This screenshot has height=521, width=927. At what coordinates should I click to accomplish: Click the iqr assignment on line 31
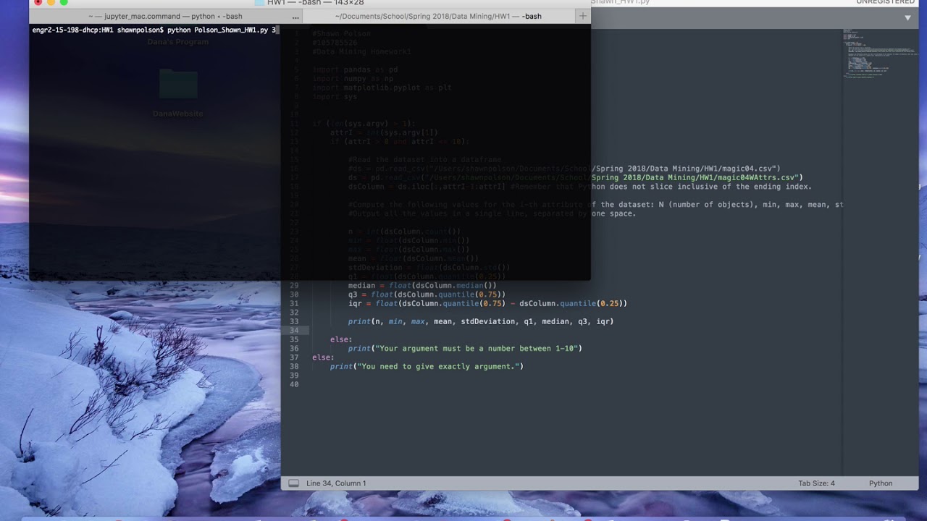[x=487, y=303]
